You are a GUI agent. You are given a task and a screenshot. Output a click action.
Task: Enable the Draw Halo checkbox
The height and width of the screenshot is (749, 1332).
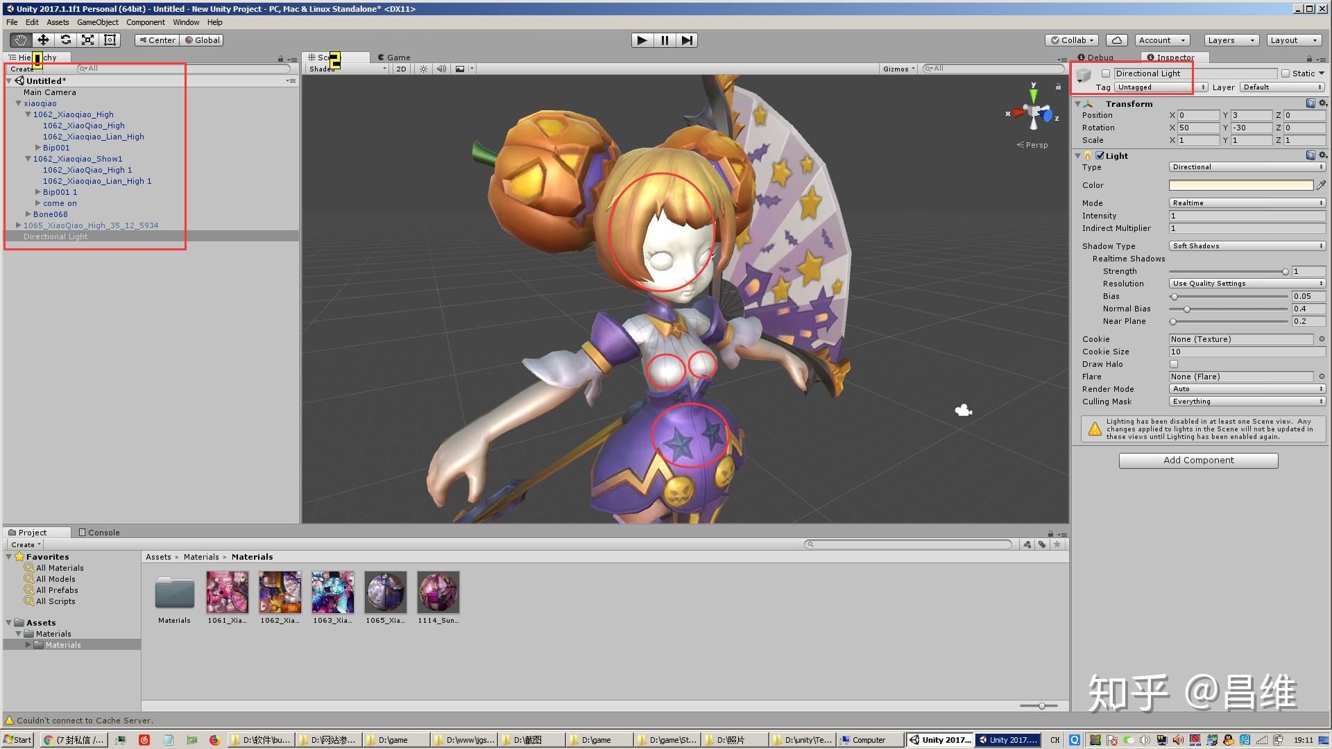pyautogui.click(x=1174, y=364)
